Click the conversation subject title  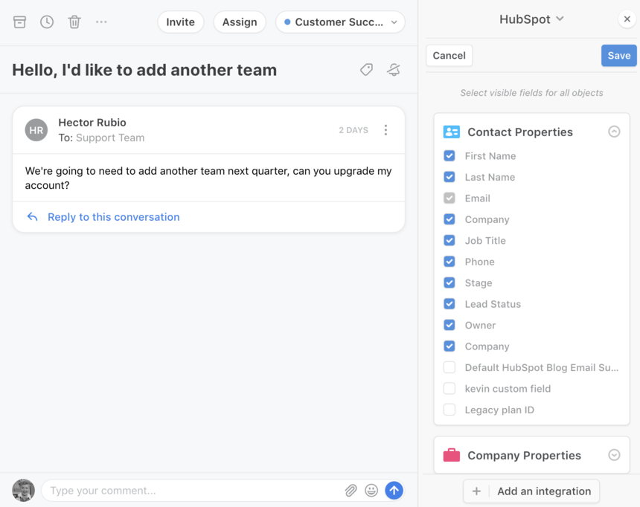[144, 70]
